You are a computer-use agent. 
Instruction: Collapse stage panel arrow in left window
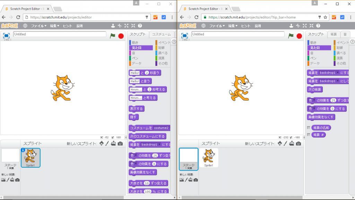(126, 137)
